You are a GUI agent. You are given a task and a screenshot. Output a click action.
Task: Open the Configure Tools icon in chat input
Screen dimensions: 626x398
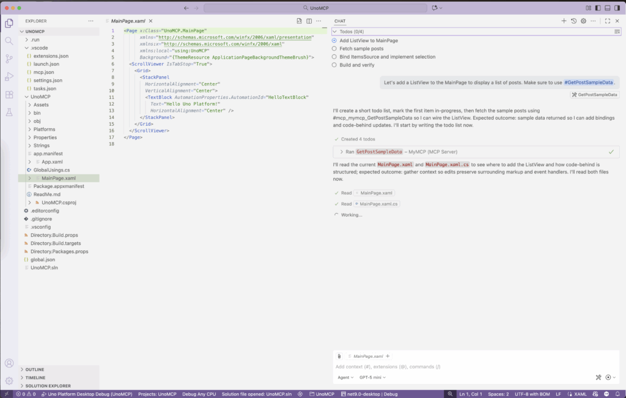(598, 377)
